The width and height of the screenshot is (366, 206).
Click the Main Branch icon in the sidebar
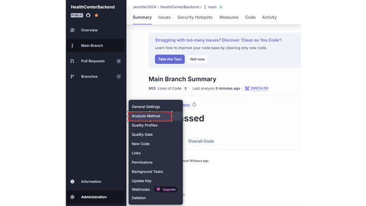pyautogui.click(x=73, y=46)
